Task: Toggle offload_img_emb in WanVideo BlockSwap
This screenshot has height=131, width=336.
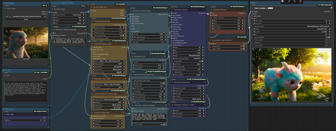Action: point(110,30)
